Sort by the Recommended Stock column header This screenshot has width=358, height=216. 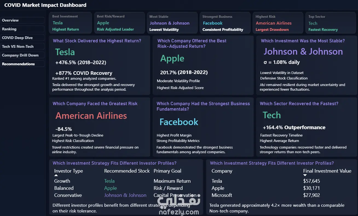[x=127, y=171]
